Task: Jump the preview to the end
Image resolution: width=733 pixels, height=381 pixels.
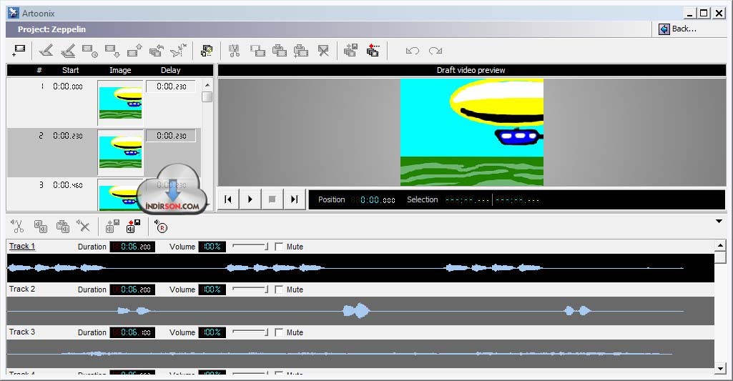Action: tap(294, 199)
